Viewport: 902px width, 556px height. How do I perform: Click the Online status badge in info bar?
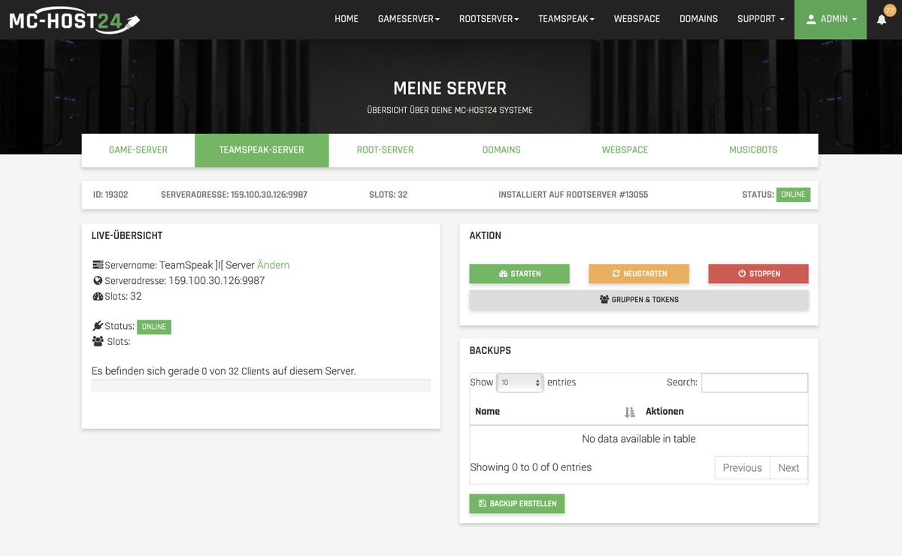point(793,195)
